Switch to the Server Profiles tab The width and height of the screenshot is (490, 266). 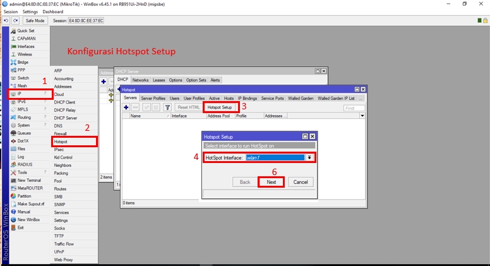click(153, 98)
